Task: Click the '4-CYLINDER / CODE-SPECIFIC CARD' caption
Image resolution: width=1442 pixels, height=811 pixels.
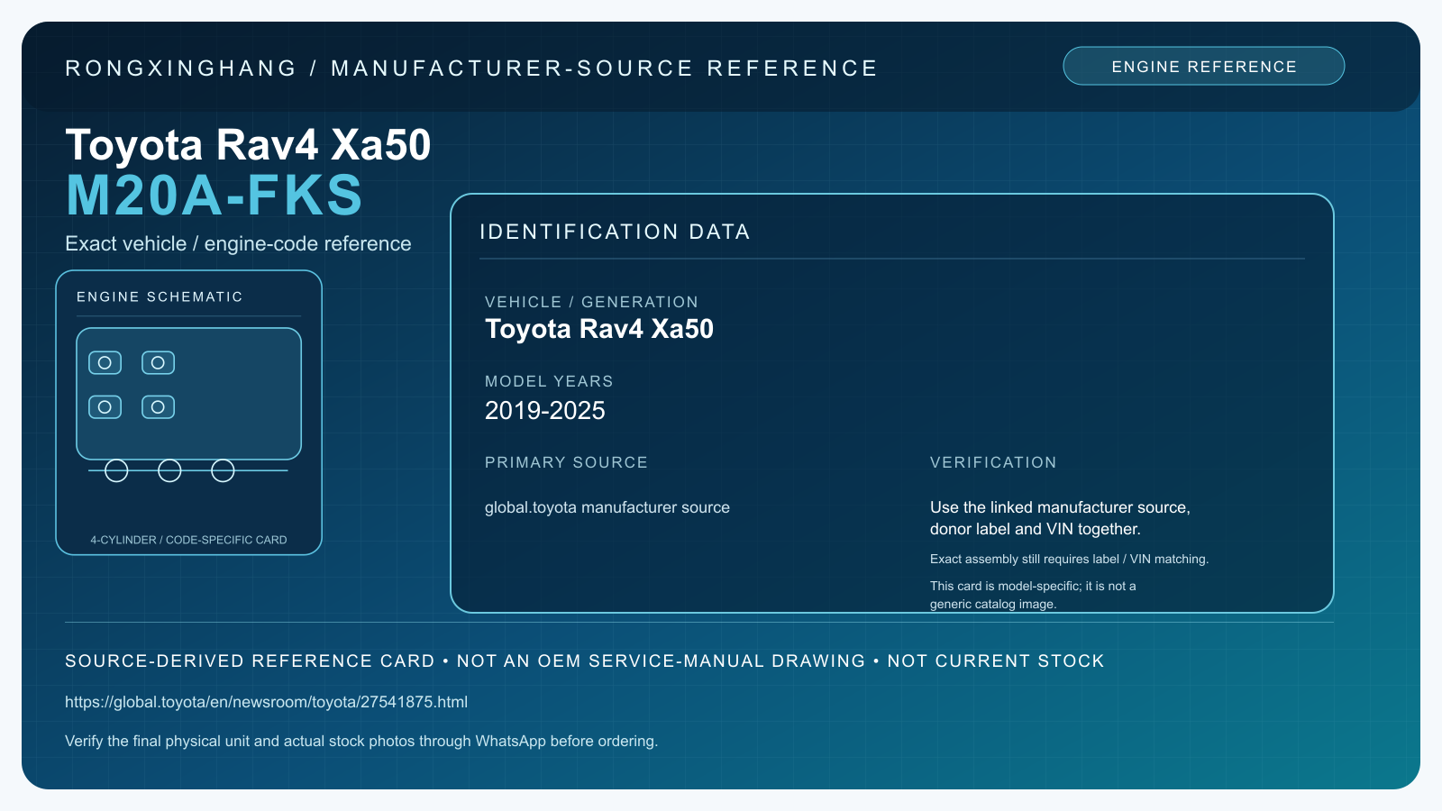Action: click(x=188, y=540)
